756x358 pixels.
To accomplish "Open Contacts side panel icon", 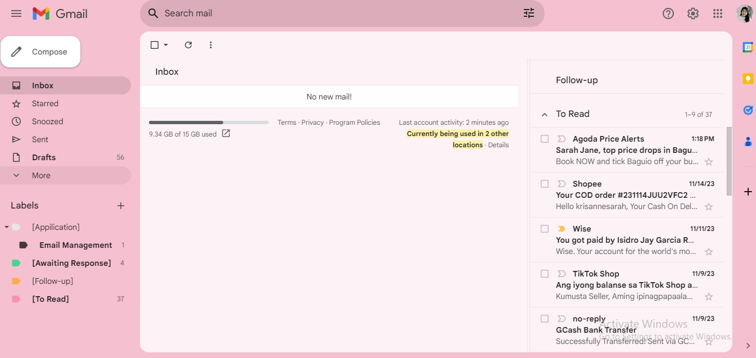I will click(748, 142).
